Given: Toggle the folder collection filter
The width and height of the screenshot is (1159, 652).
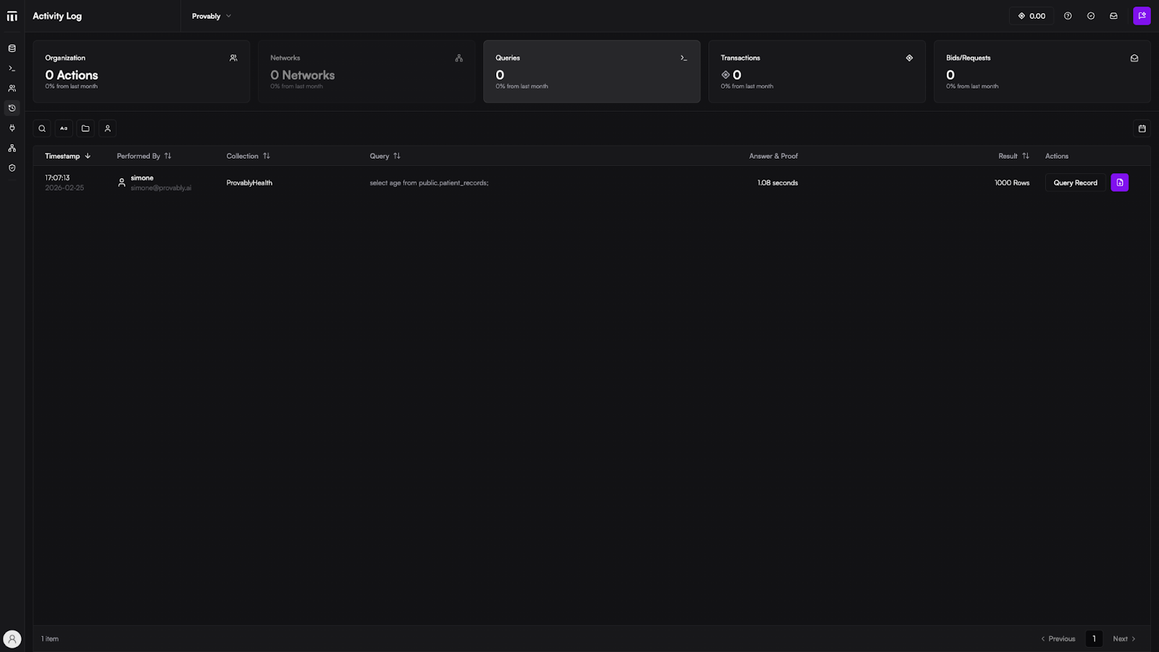Looking at the screenshot, I should click(85, 128).
